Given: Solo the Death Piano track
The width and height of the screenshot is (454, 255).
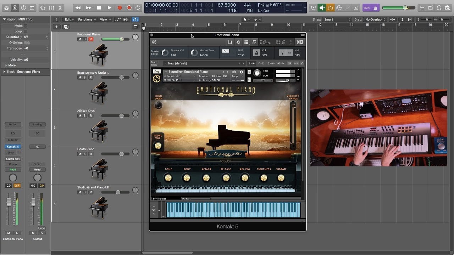Looking at the screenshot, I should click(x=85, y=154).
